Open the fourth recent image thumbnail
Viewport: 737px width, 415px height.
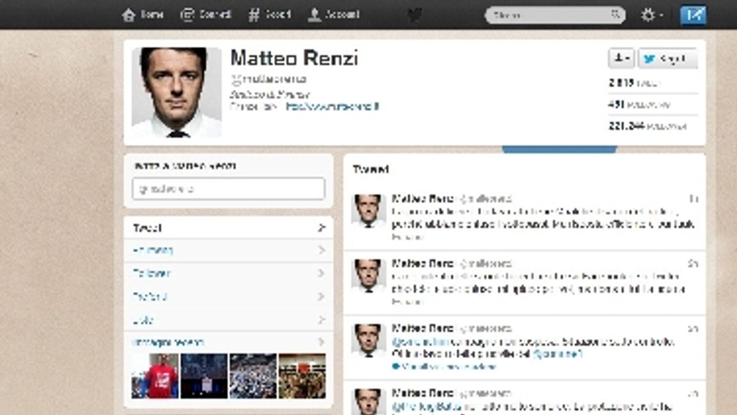(x=302, y=376)
